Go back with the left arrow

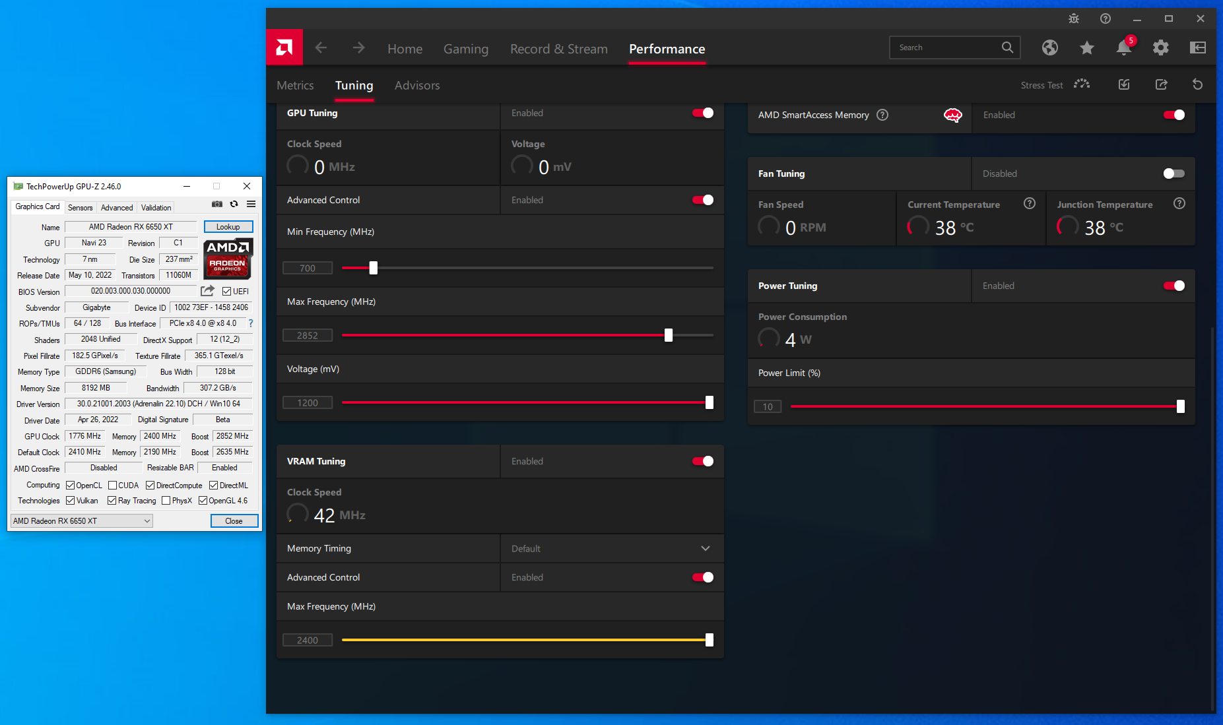tap(321, 47)
